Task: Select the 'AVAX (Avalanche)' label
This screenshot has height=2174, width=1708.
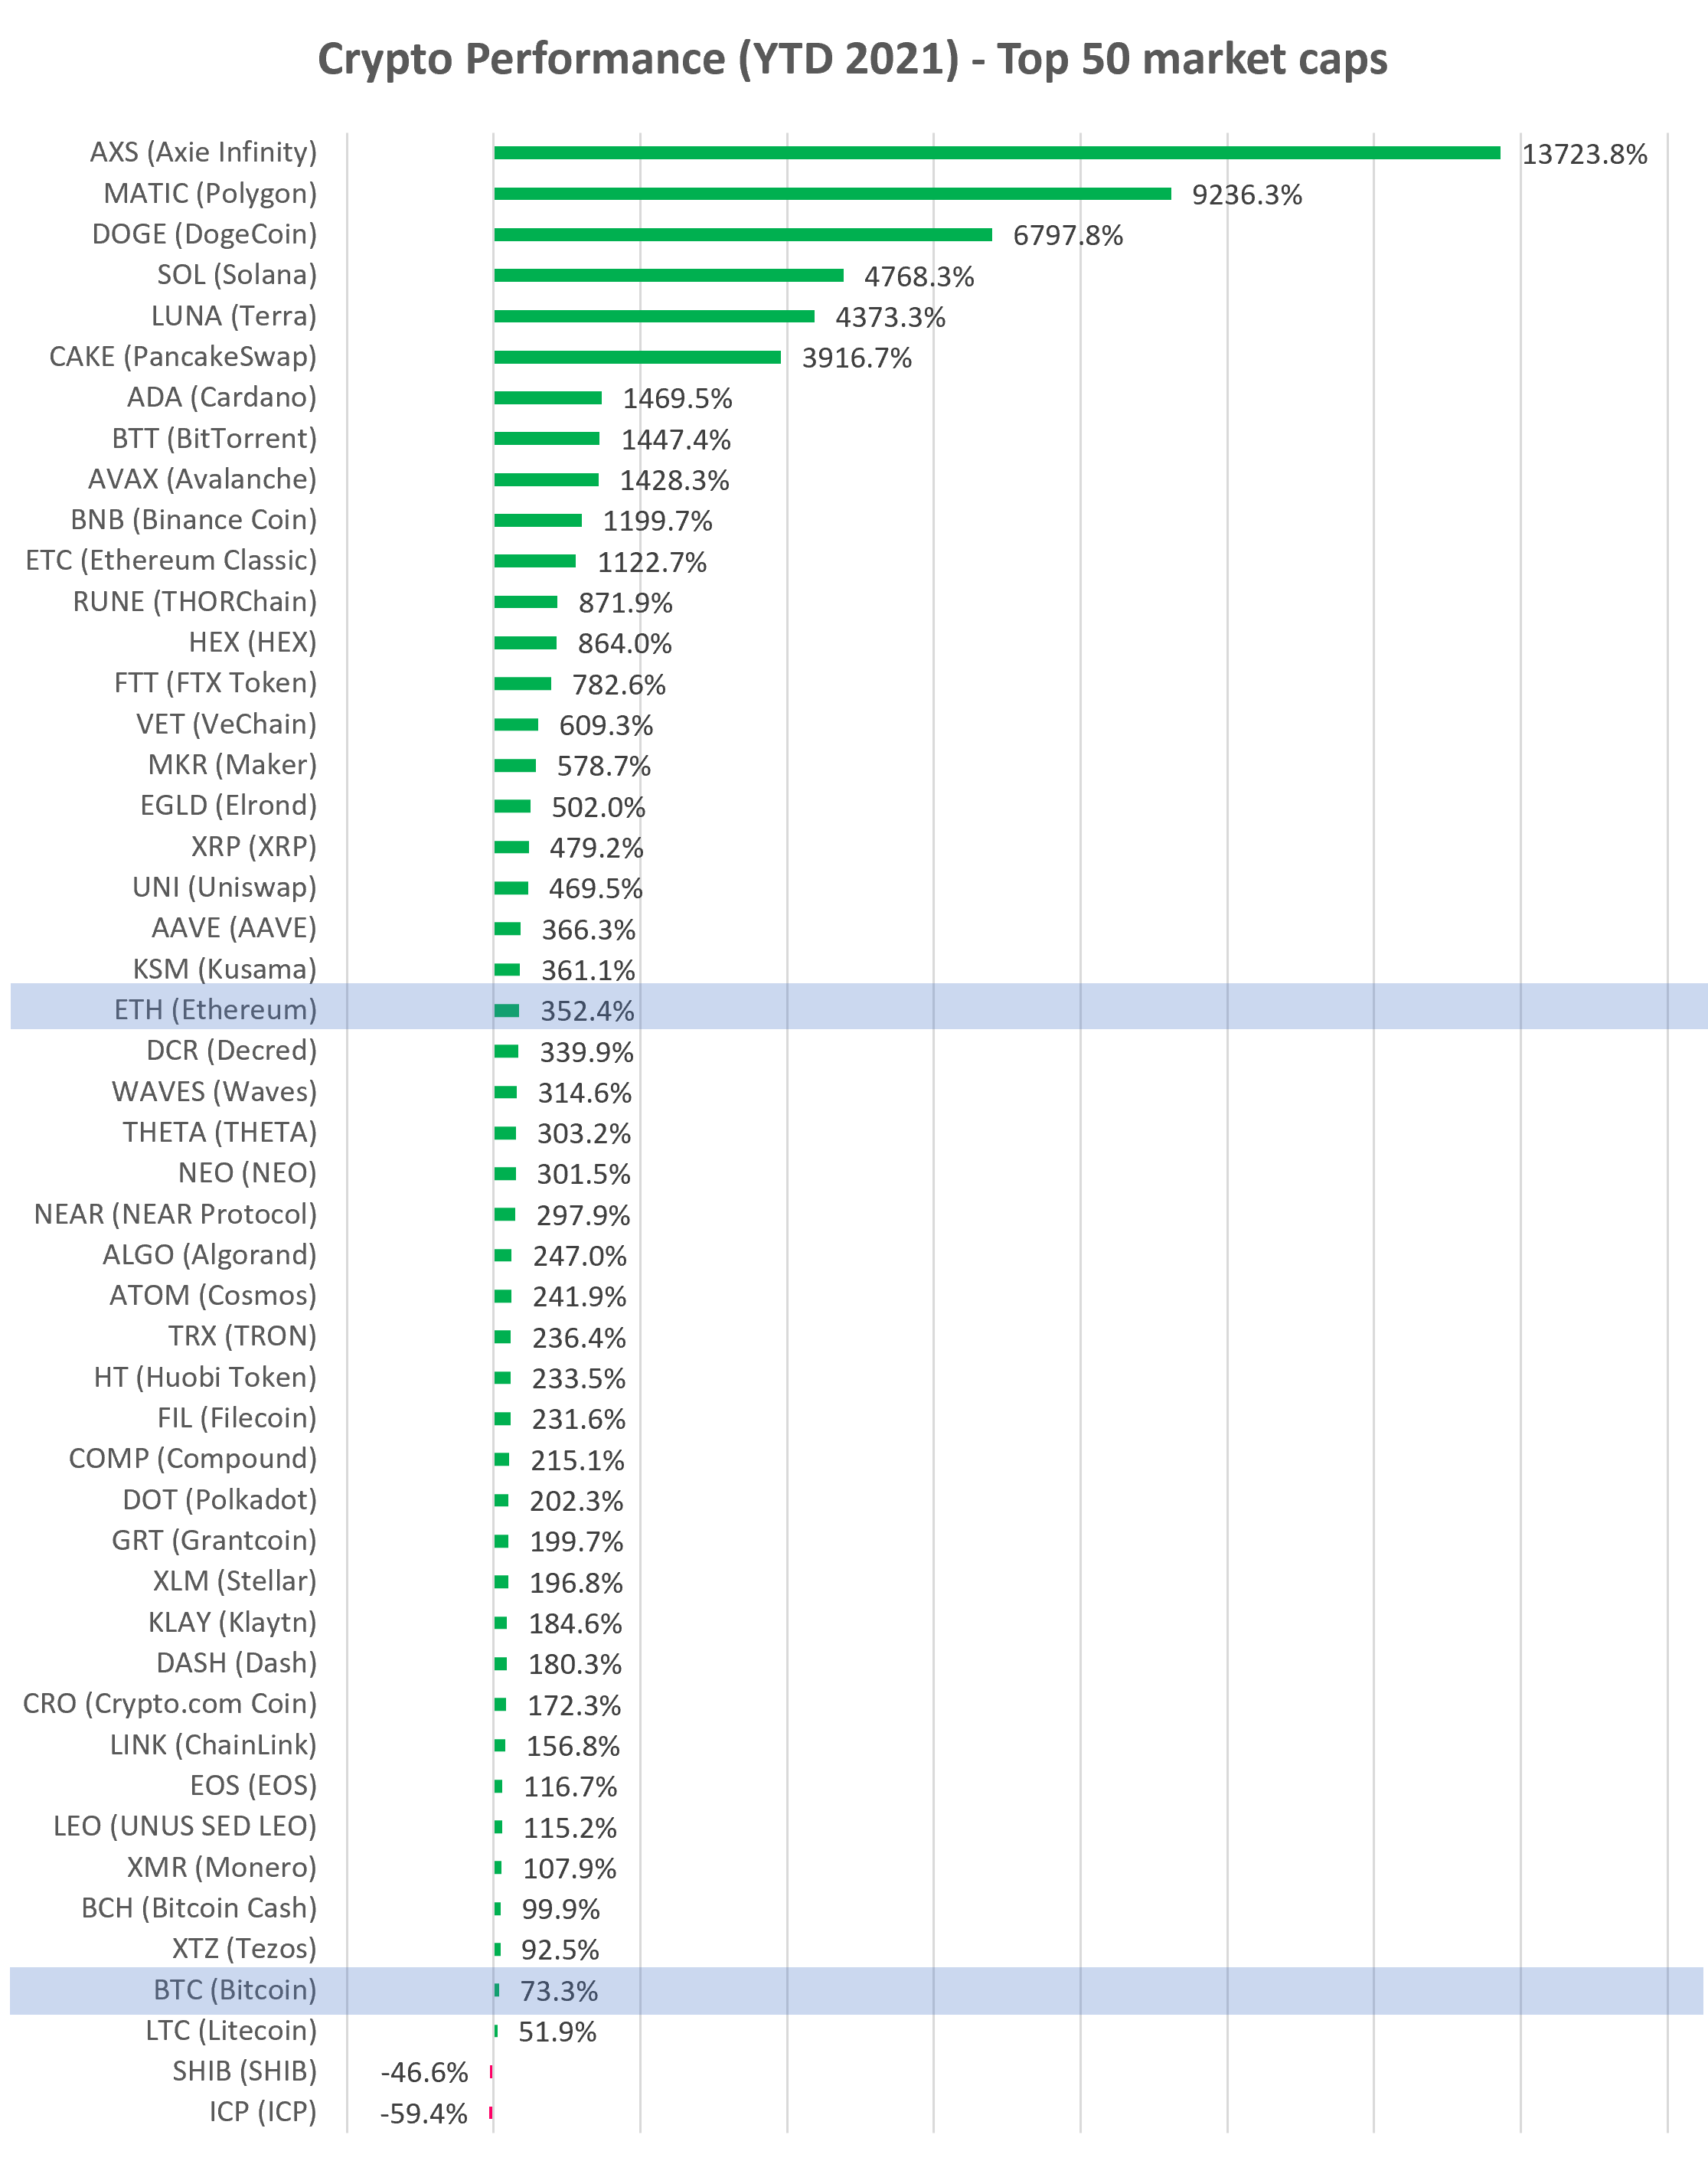Action: pyautogui.click(x=202, y=479)
